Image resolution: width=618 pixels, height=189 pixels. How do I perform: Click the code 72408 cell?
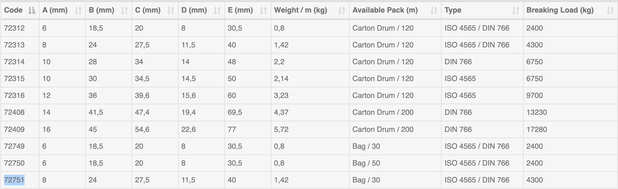[14, 112]
